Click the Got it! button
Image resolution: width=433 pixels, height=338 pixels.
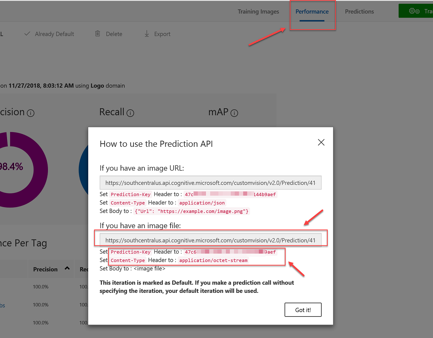pos(303,310)
